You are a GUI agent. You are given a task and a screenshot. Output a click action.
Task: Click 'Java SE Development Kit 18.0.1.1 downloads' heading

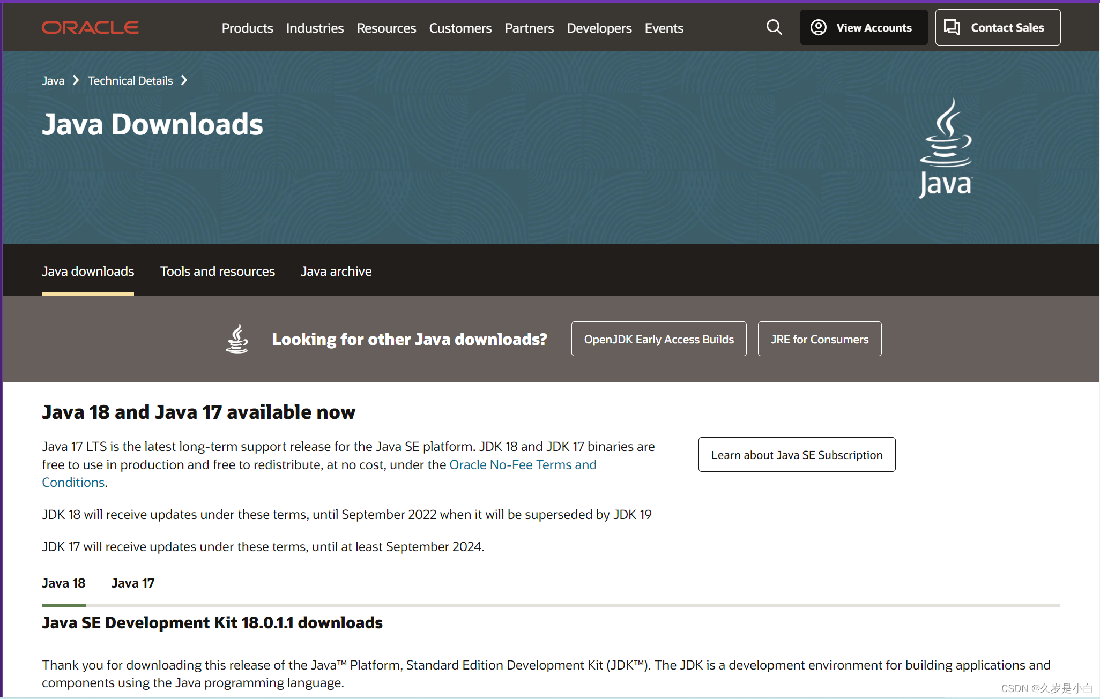(212, 622)
